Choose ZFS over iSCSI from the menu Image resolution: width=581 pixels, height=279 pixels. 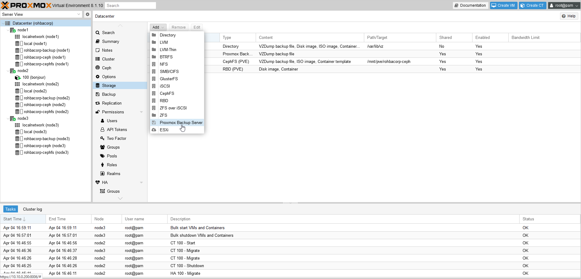tap(177, 108)
